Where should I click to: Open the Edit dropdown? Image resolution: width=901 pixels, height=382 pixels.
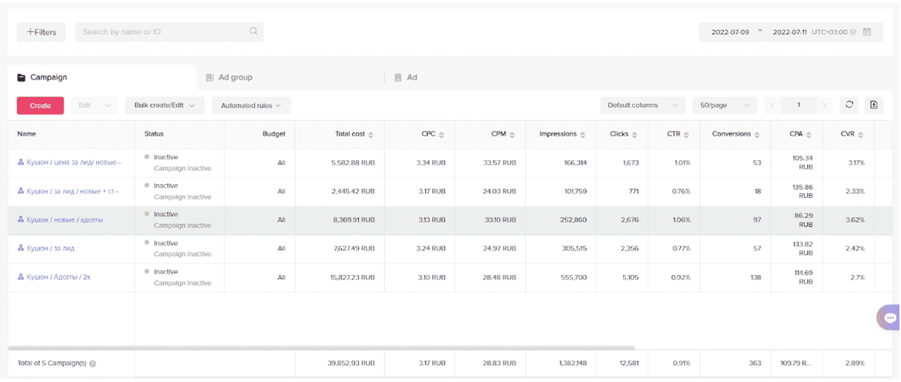click(x=94, y=106)
